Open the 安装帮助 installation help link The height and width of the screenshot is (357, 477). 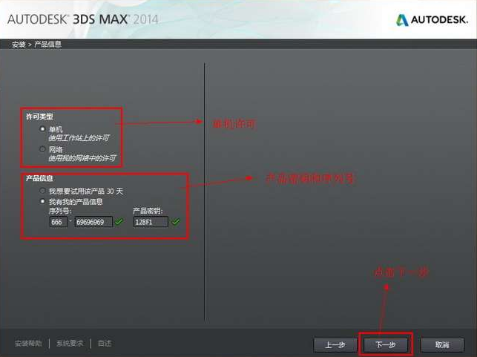[x=28, y=344]
